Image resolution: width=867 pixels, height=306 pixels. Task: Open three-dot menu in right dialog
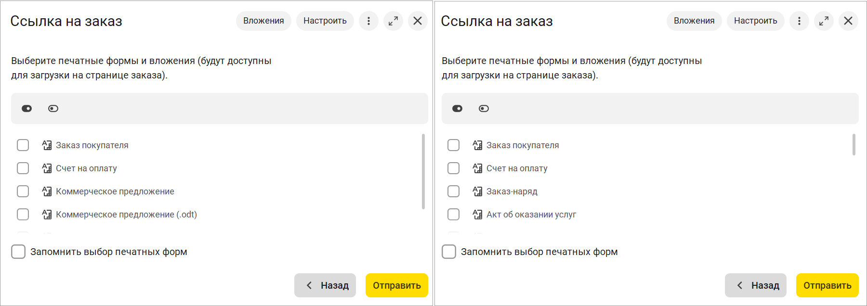point(799,21)
